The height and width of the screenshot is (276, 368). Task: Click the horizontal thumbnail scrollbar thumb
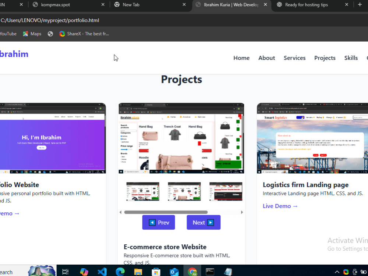[166, 212]
